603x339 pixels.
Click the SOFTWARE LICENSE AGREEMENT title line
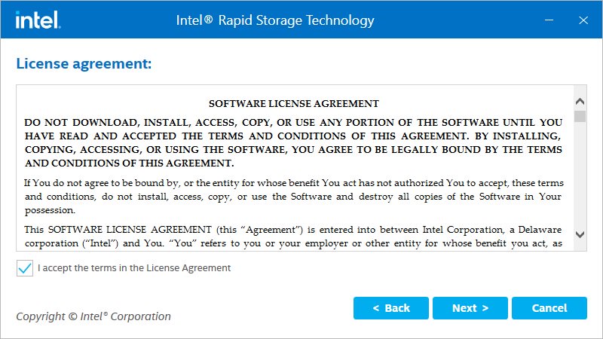coord(293,103)
